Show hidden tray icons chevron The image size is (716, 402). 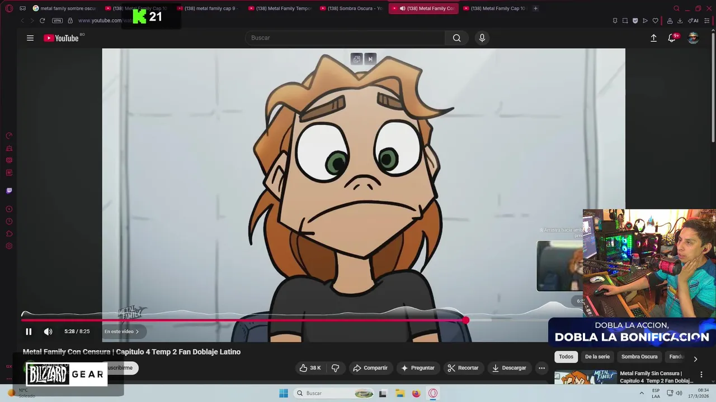click(642, 393)
